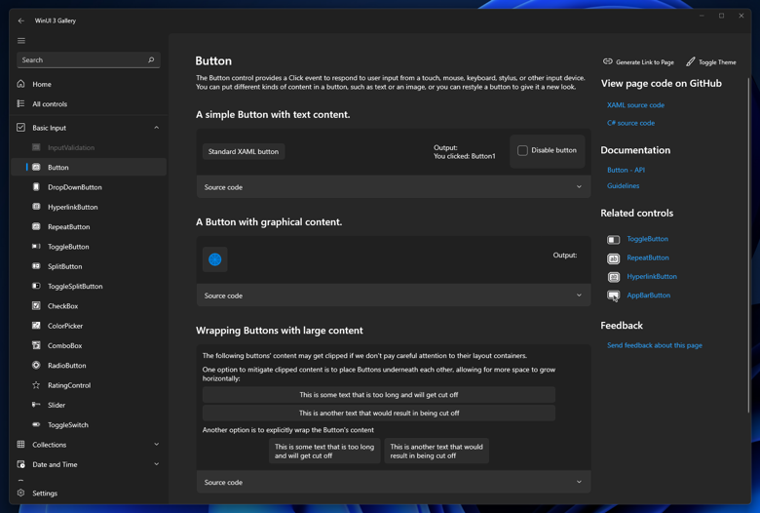Select Button in the sidebar
This screenshot has width=760, height=513.
[x=90, y=167]
